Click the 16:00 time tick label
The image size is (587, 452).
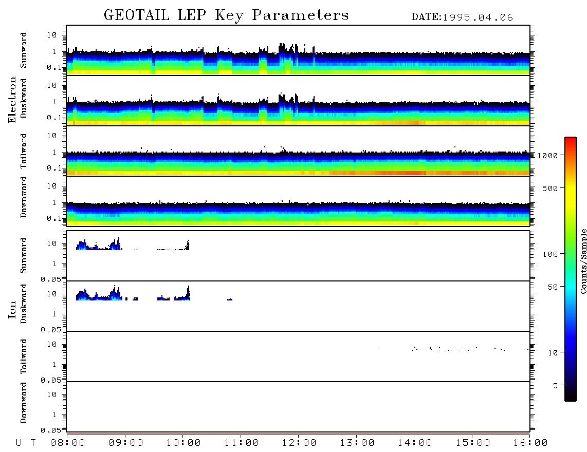pos(530,443)
